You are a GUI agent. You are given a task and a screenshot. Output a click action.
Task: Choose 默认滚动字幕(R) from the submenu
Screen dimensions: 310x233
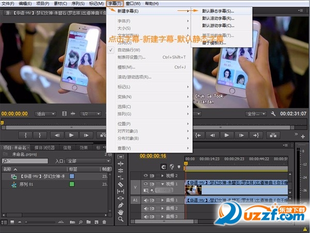(x=222, y=19)
